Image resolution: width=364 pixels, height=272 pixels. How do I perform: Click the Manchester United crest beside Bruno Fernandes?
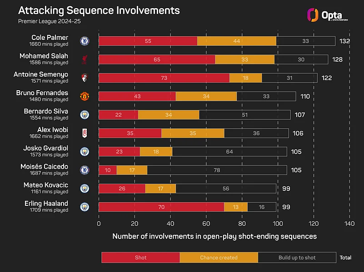coord(85,96)
